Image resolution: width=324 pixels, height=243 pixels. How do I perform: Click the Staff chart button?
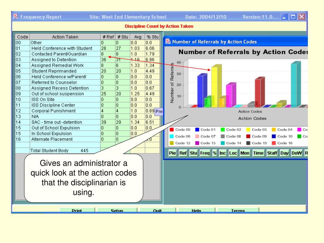(x=272, y=153)
